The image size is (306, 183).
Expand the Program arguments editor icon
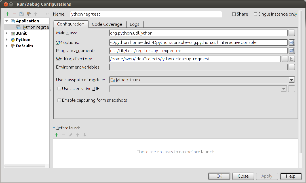[292, 51]
